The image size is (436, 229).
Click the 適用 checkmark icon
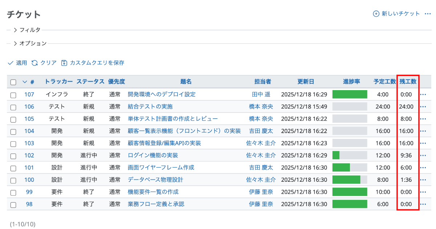(11, 63)
